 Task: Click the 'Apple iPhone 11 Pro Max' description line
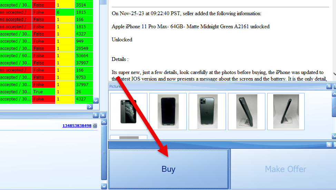190,27
